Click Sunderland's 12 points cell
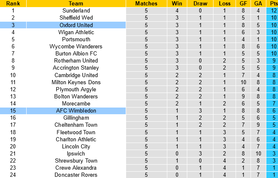Viewport: 278px width, 178px height. tap(273, 10)
